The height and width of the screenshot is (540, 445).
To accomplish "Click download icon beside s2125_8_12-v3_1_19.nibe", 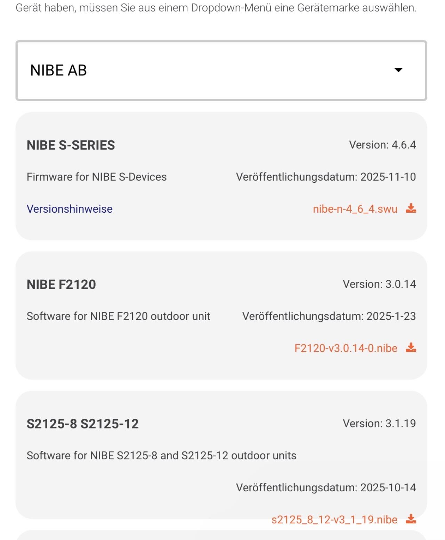I will click(411, 519).
